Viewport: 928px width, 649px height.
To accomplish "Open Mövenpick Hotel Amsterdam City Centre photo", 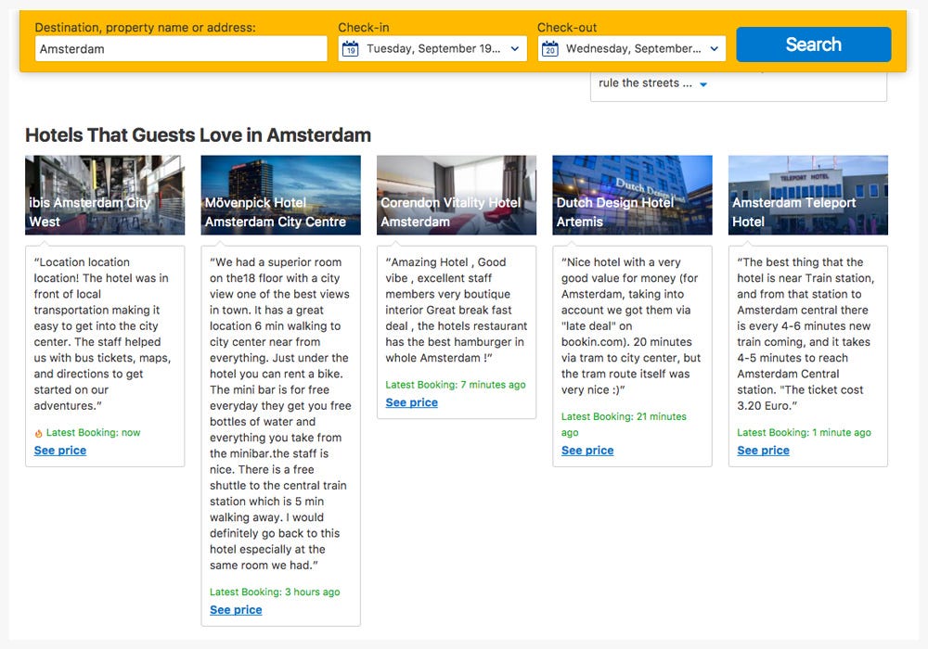I will pos(280,195).
